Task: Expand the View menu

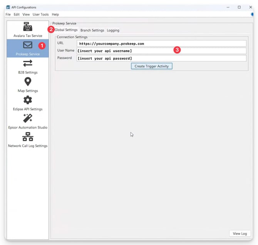Action: [26, 14]
